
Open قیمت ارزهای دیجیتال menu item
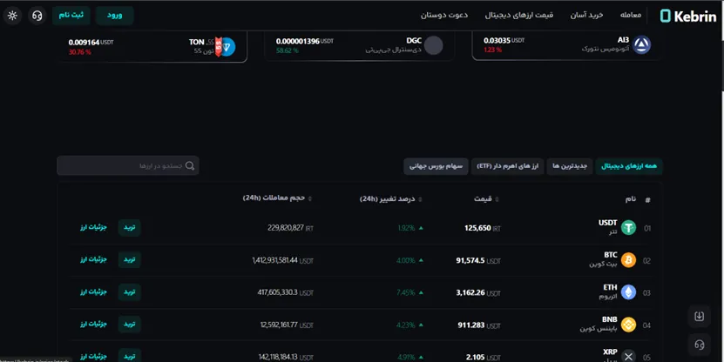point(519,15)
